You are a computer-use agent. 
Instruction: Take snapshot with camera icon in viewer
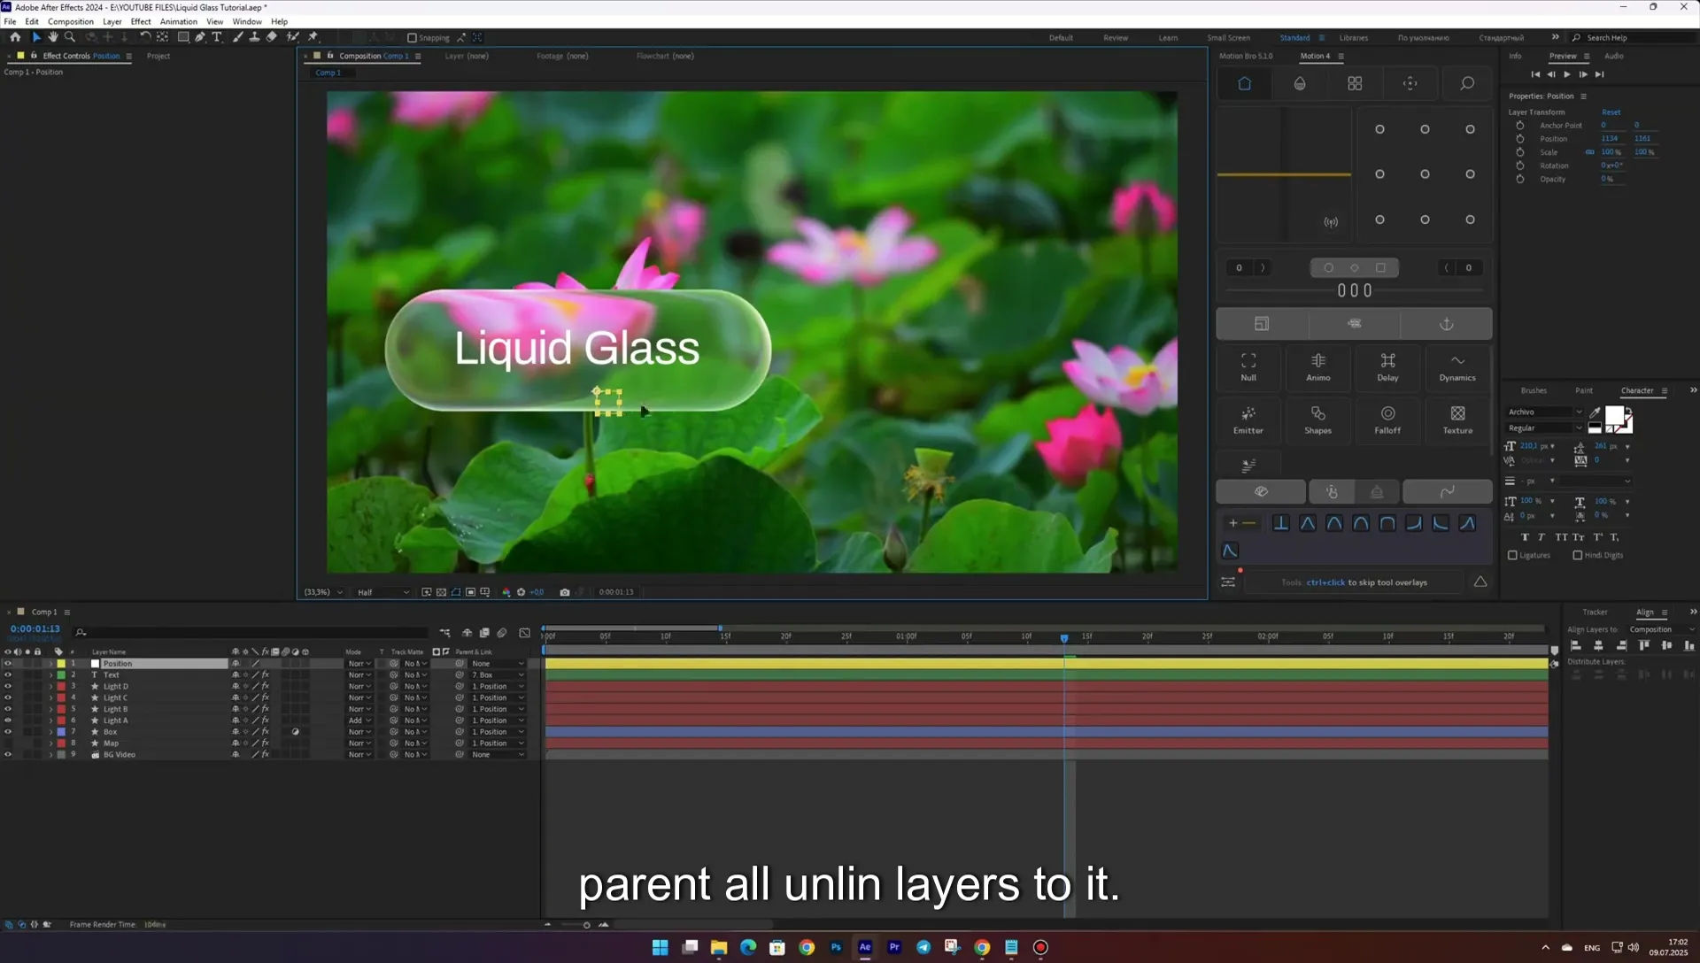[x=565, y=592]
